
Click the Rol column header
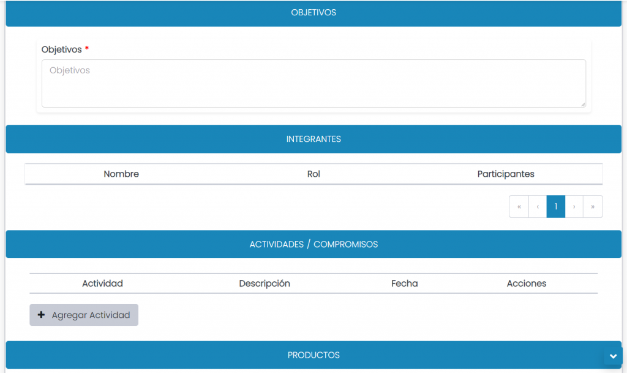click(x=313, y=174)
